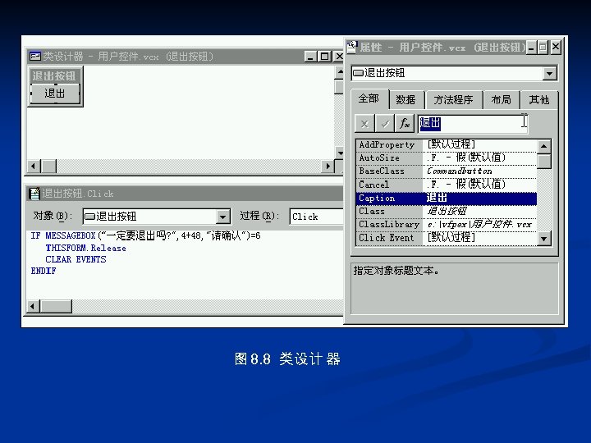Select the Class property row
591x443 pixels.
(447, 212)
